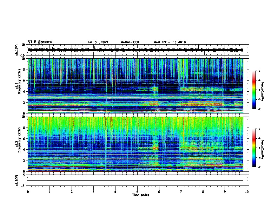Click the "ch.1(V)" vertical axis label
The height and width of the screenshot is (215, 278).
[x=17, y=50]
